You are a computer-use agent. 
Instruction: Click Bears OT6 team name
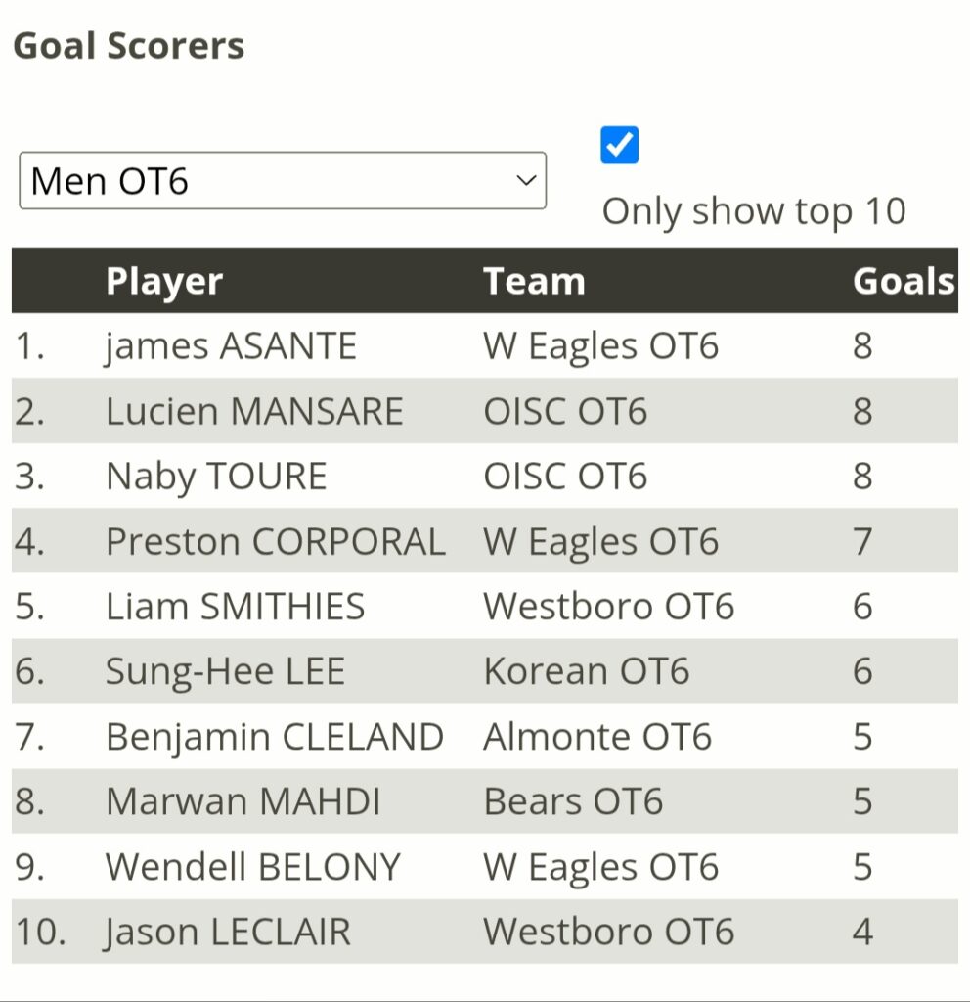pyautogui.click(x=573, y=801)
